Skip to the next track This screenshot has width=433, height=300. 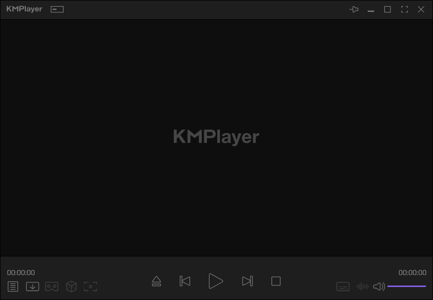[247, 281]
